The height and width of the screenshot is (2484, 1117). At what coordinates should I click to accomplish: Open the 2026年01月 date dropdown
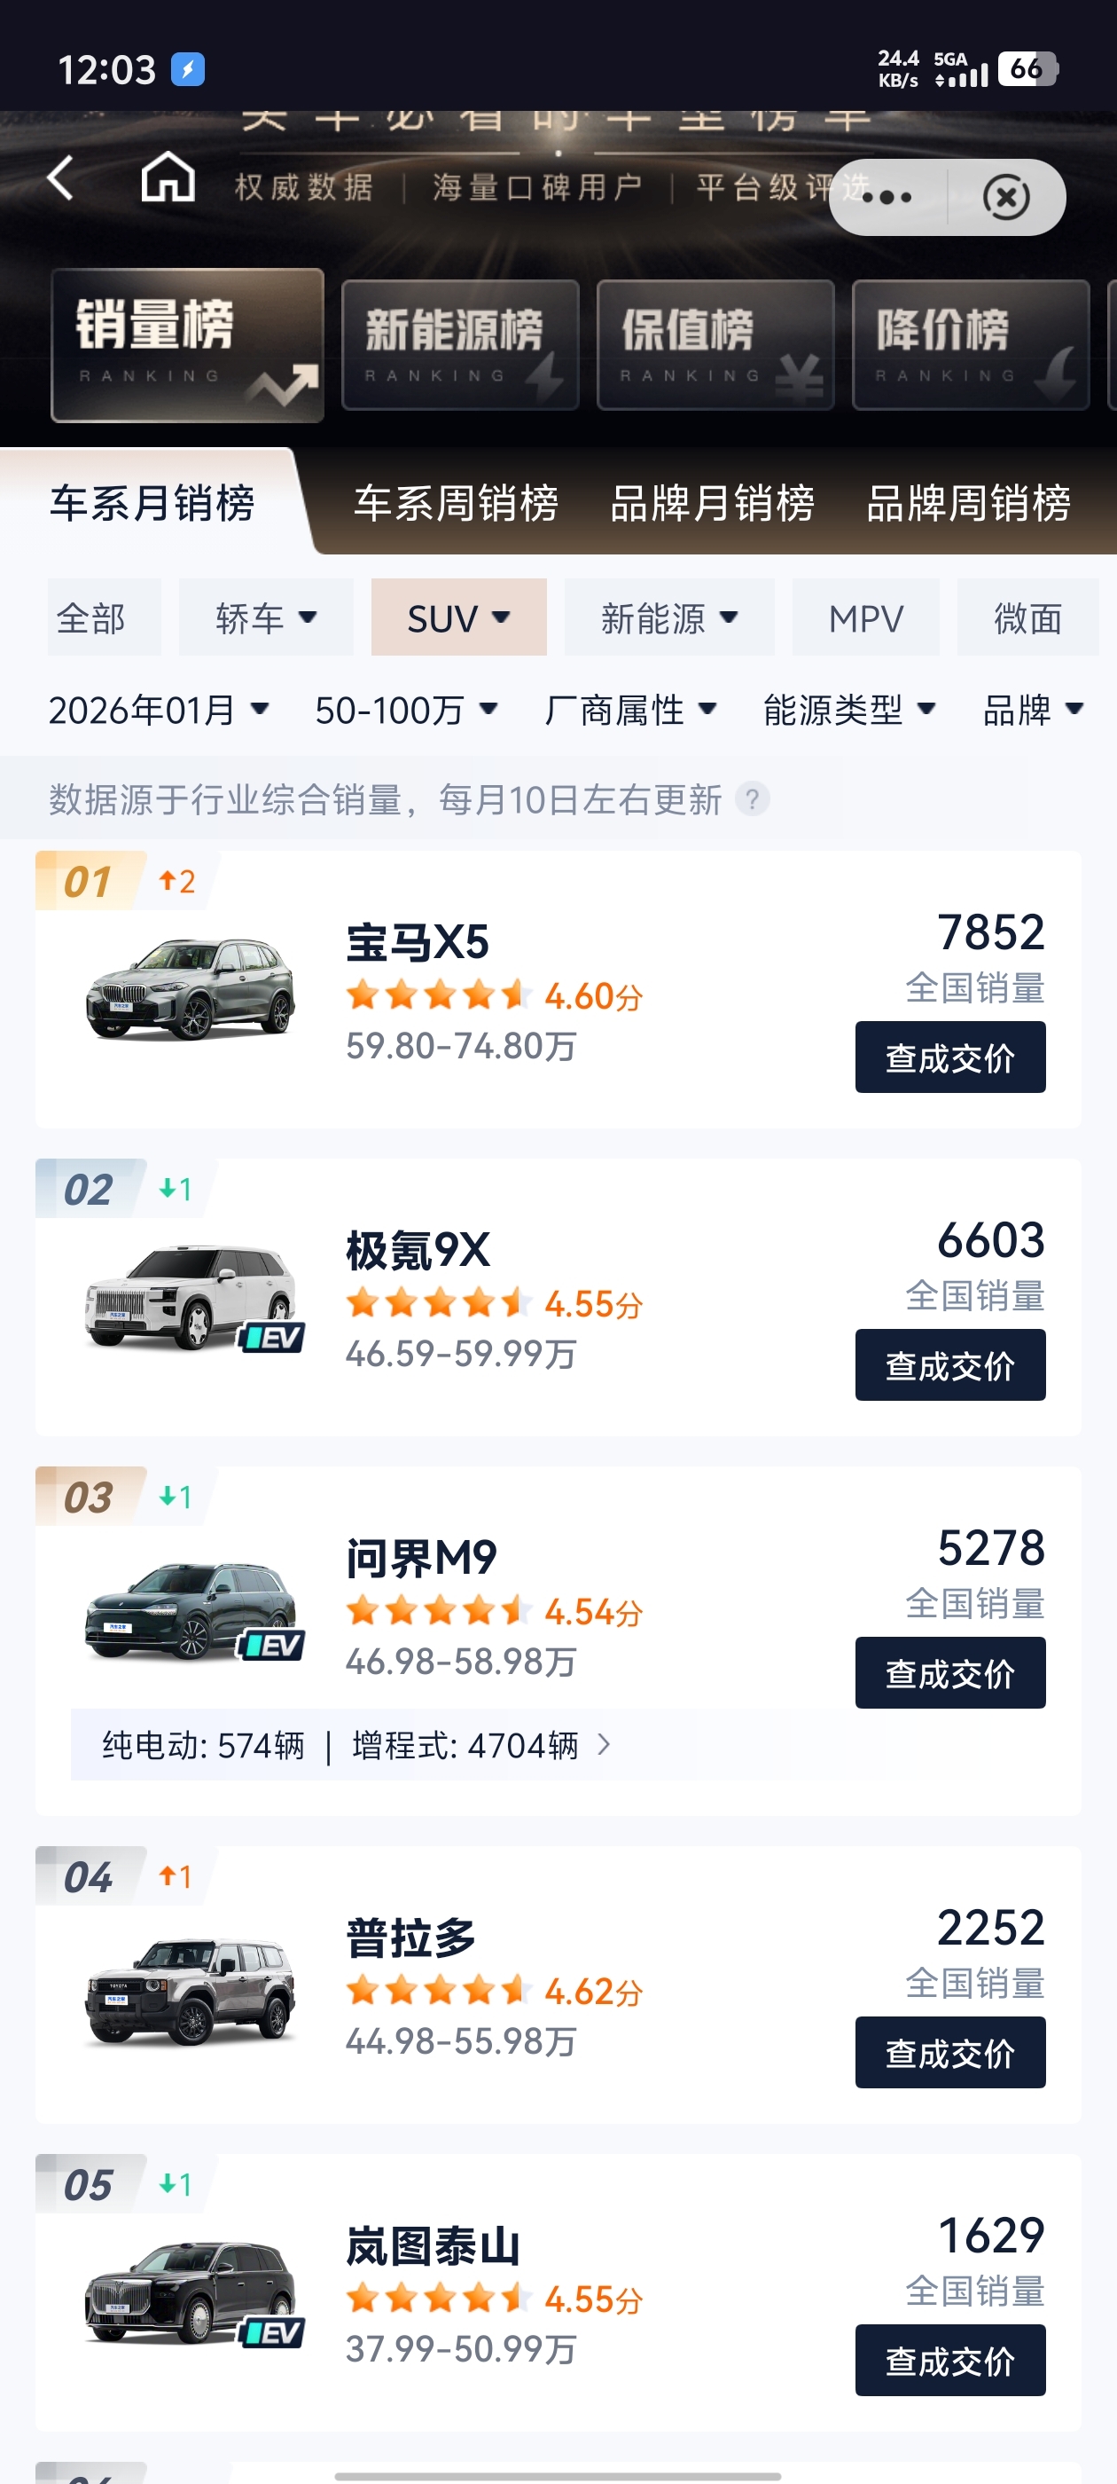(159, 711)
